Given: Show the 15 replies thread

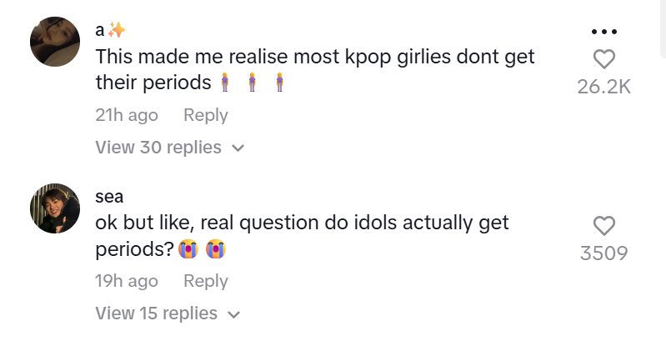Looking at the screenshot, I should pyautogui.click(x=157, y=313).
